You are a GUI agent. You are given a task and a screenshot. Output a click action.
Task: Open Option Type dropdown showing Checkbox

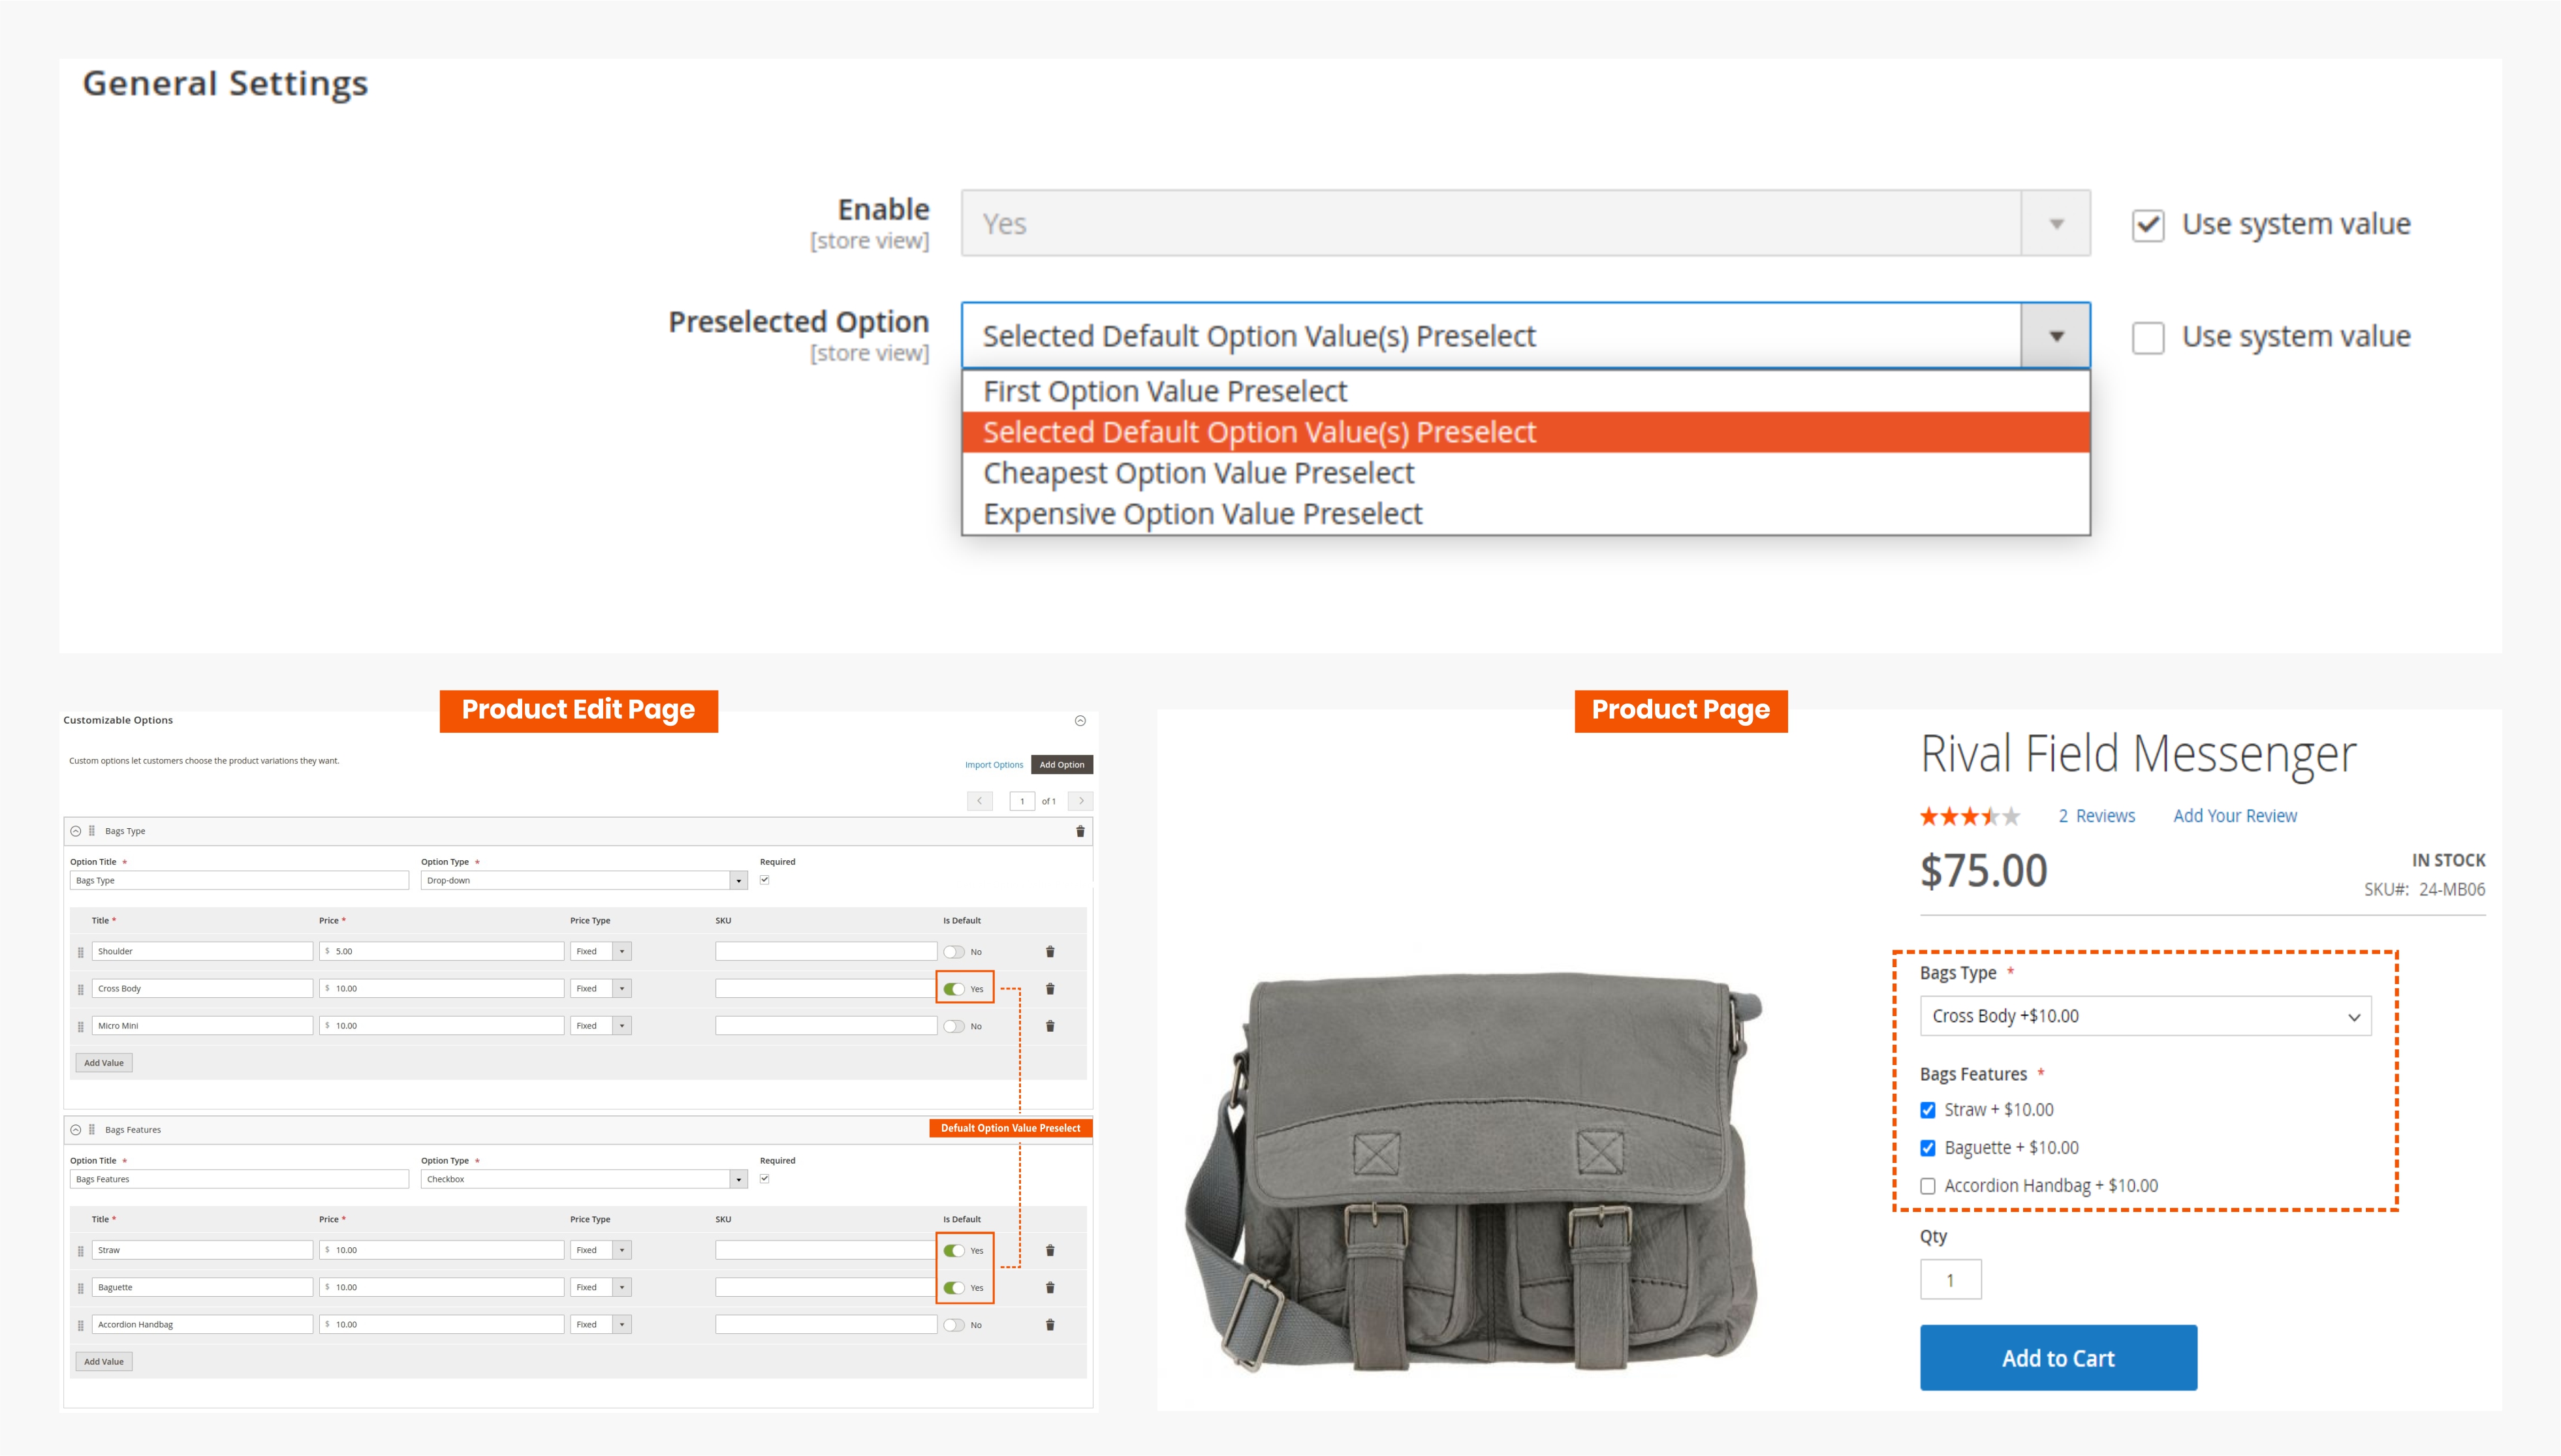(x=584, y=1179)
